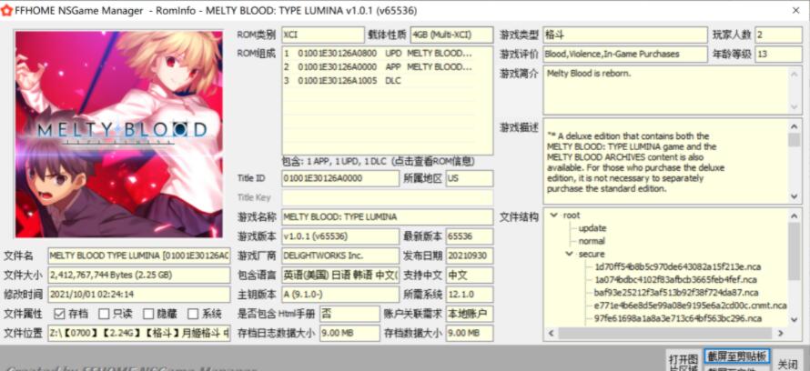This screenshot has width=810, height=371.
Task: Click the 所需系统 12.1.0 field
Action: 470,295
